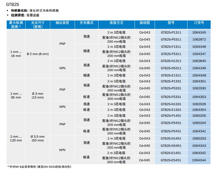This screenshot has width=216, height=172.
Task: Click order number 1064341
Action: (x=199, y=131)
